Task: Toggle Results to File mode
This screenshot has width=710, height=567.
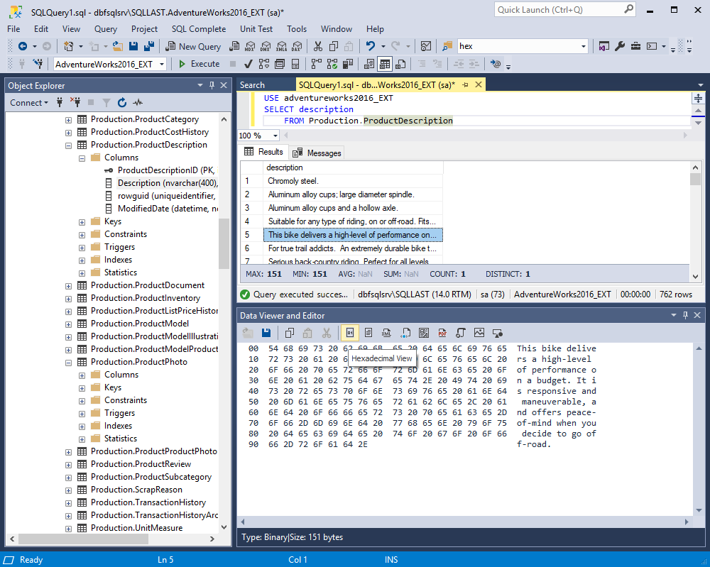Action: [400, 65]
